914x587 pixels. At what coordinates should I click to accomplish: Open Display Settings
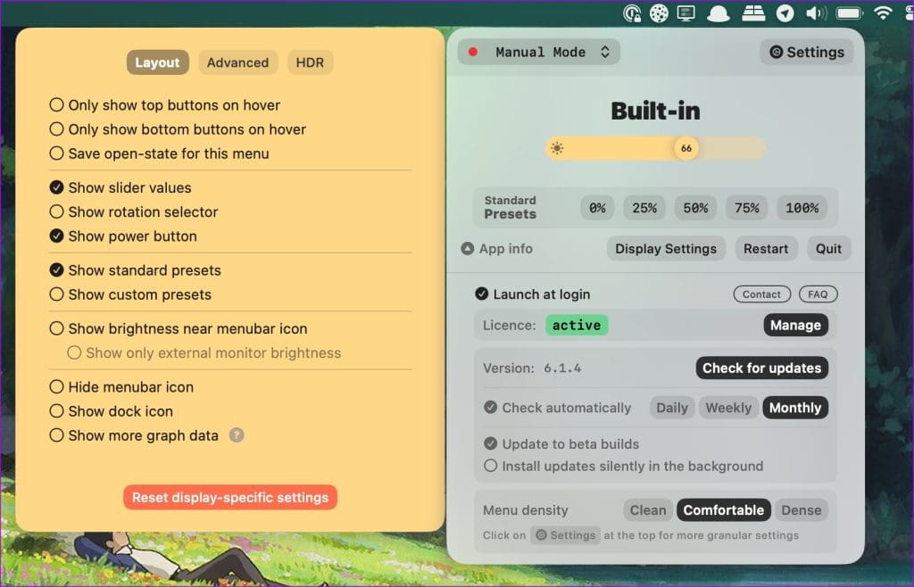point(666,249)
